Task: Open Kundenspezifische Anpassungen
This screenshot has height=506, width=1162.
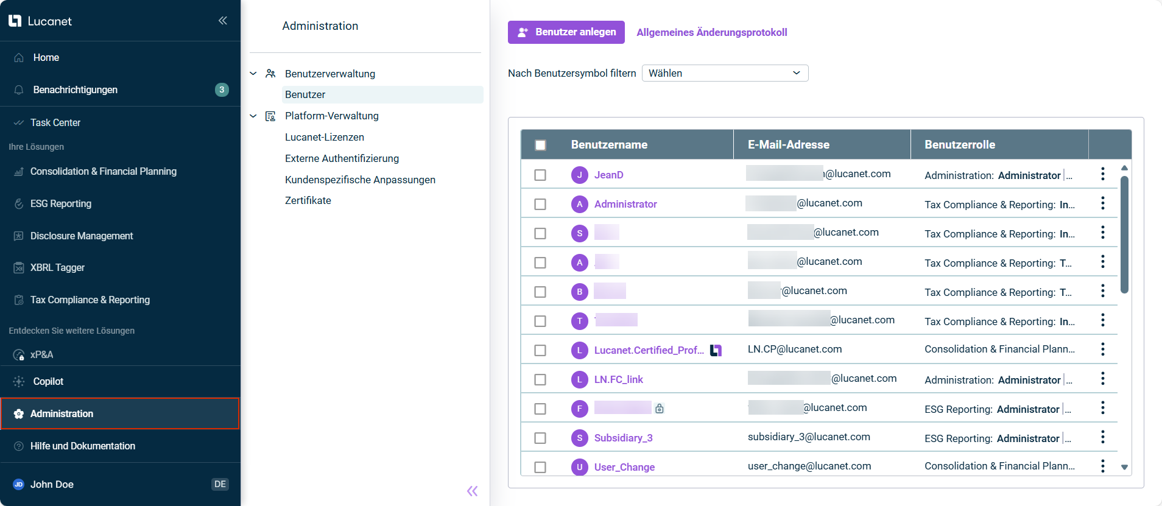Action: 360,180
